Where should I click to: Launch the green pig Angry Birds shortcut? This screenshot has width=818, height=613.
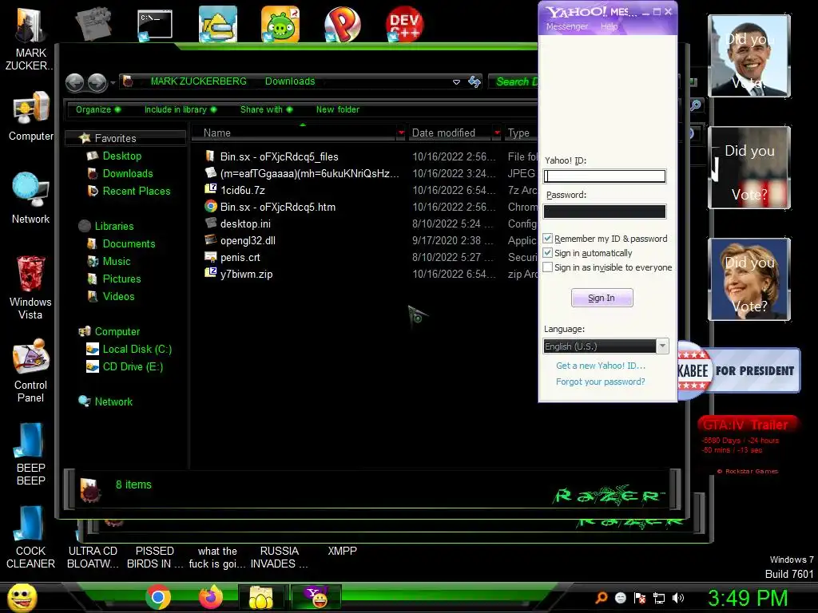[280, 24]
